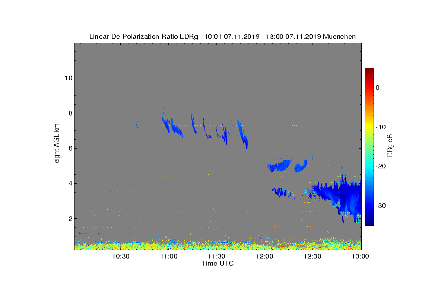Click the plot title 'Linear De-Polarization Ratio LDRg'
The width and height of the screenshot is (447, 298).
[145, 37]
